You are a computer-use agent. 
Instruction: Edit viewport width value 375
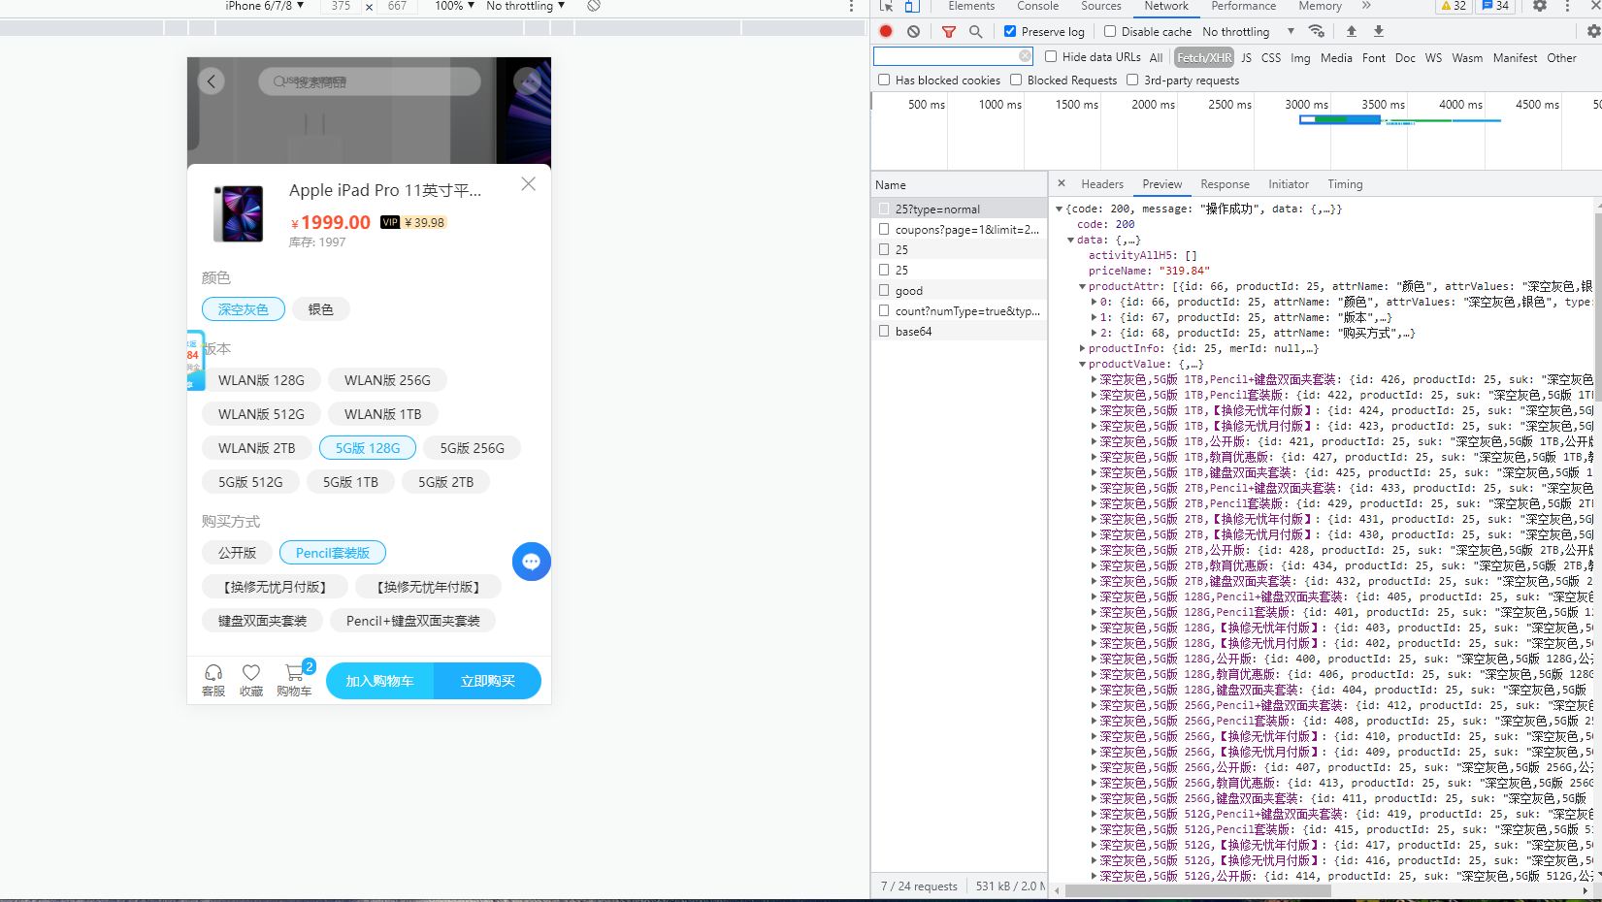point(341,6)
